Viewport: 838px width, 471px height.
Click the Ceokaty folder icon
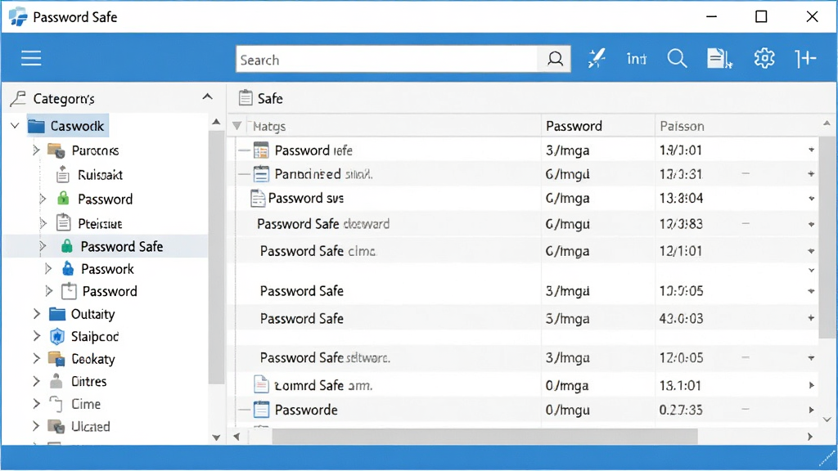point(56,359)
